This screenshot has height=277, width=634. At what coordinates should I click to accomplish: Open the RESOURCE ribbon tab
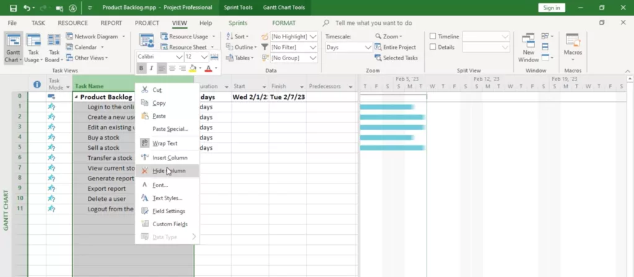pyautogui.click(x=73, y=23)
